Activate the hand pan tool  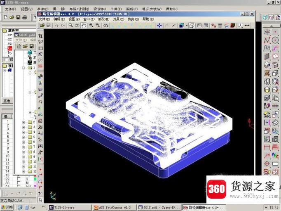point(84,26)
